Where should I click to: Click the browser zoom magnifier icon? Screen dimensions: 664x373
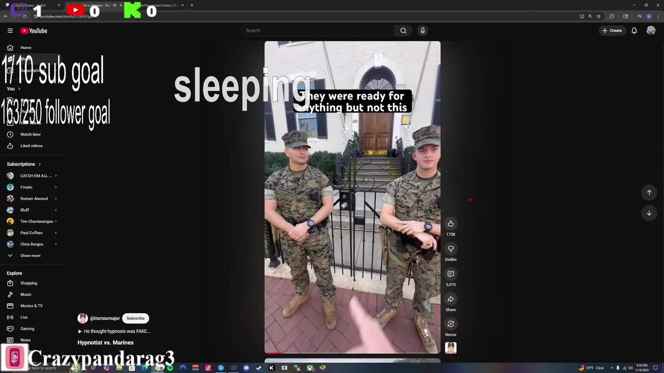click(590, 16)
